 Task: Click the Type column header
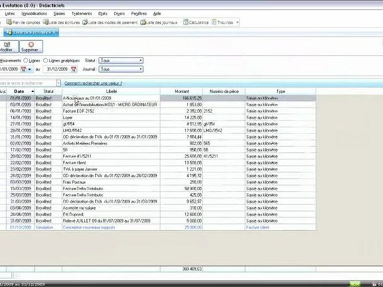click(280, 91)
